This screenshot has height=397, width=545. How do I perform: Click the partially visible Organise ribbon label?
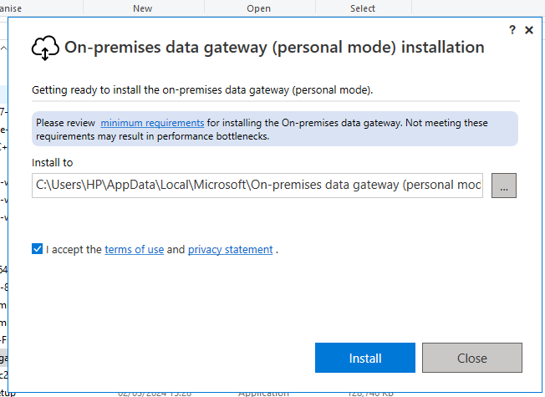[11, 8]
